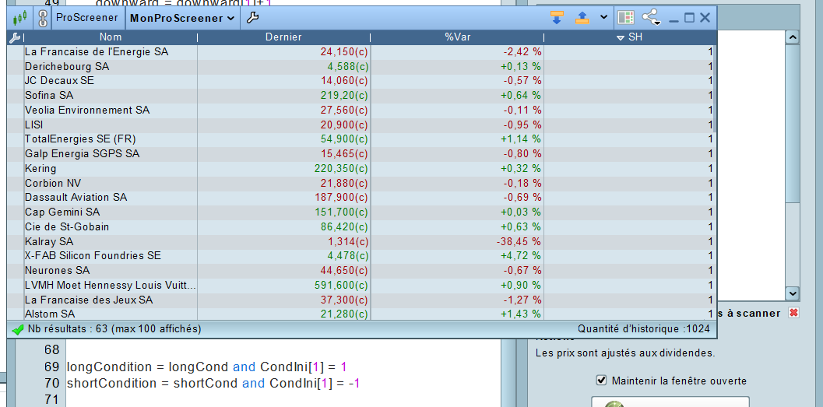Screen dimensions: 823x407
Task: Select the JC Decaux SE row
Action: pyautogui.click(x=360, y=81)
